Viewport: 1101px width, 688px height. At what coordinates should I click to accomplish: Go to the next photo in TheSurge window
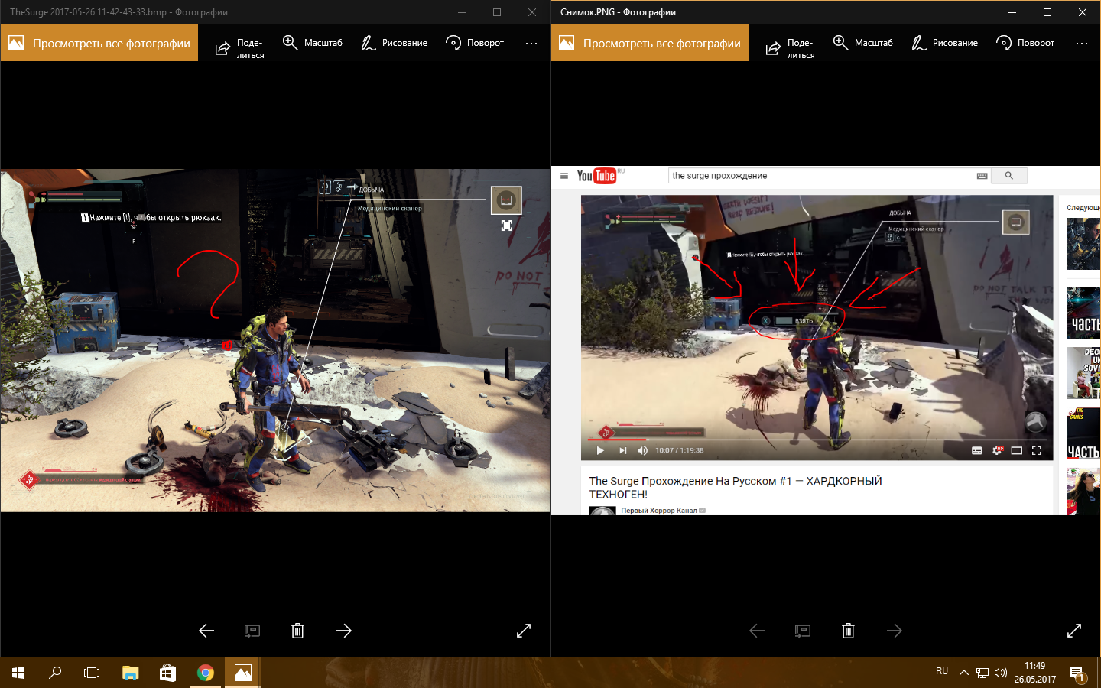(x=344, y=631)
